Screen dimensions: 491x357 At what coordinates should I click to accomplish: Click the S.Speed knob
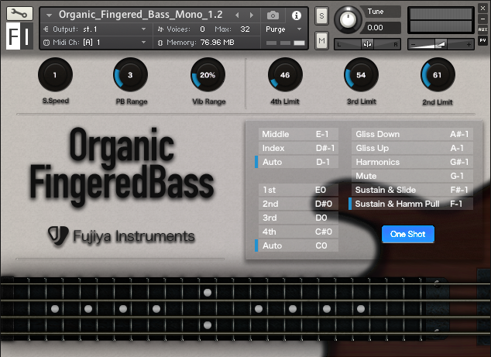[x=55, y=75]
